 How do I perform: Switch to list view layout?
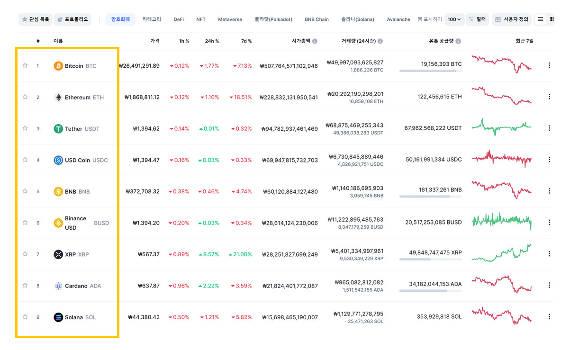tap(540, 19)
